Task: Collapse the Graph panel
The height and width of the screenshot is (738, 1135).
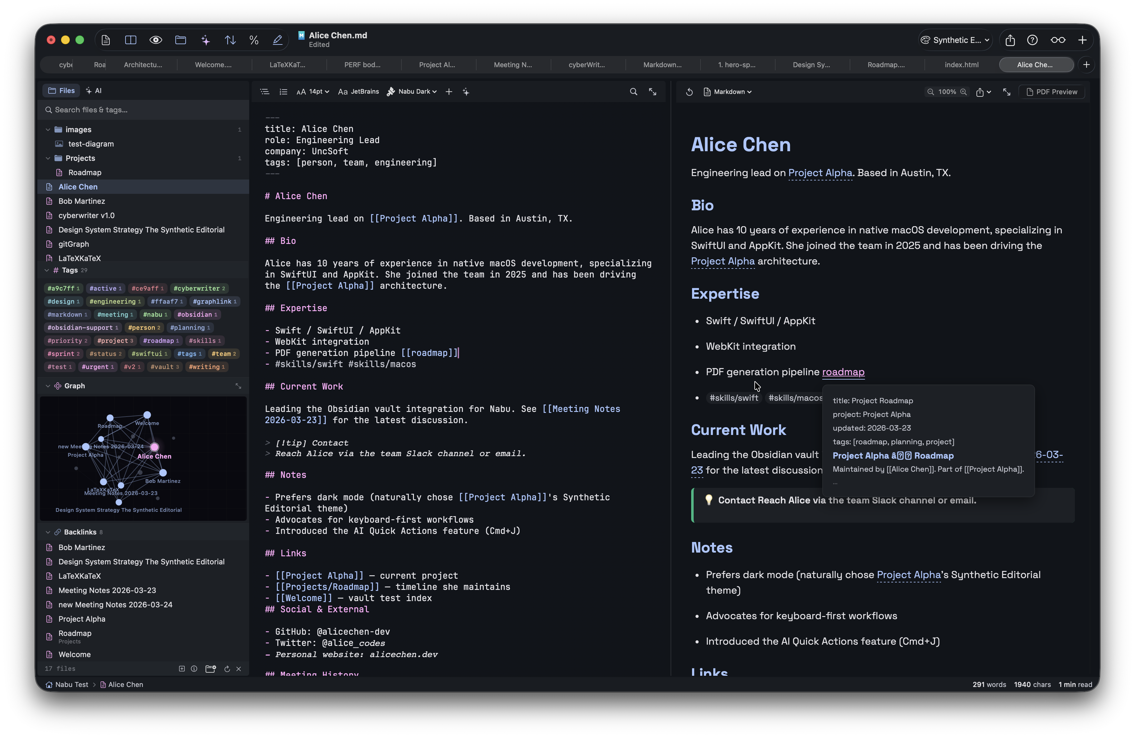Action: 48,386
